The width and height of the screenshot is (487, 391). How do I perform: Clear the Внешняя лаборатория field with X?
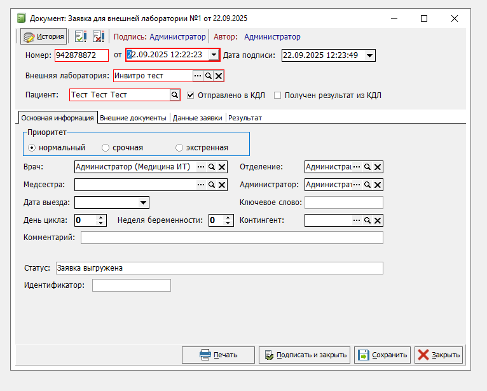(218, 76)
